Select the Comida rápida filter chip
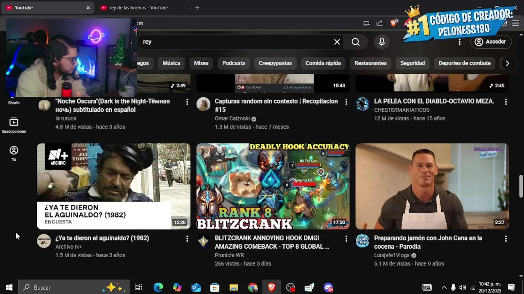 point(323,63)
